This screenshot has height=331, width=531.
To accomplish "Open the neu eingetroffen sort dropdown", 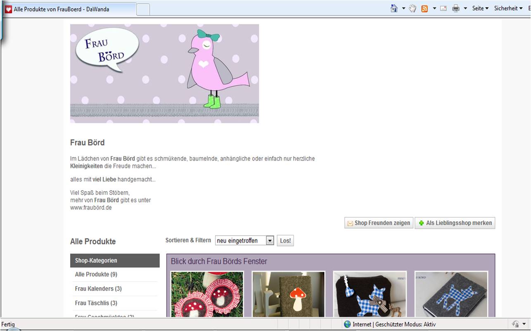I will [x=244, y=241].
